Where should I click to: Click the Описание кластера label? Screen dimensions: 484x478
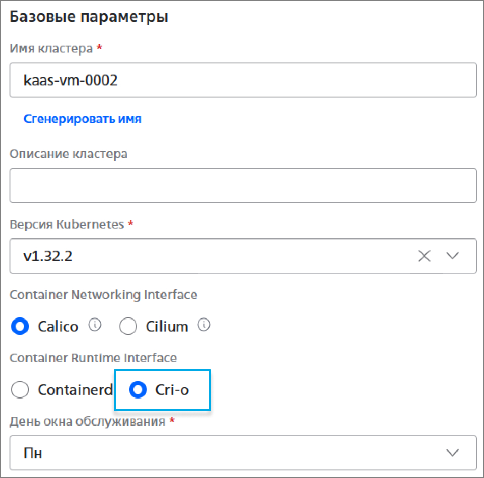click(x=69, y=154)
